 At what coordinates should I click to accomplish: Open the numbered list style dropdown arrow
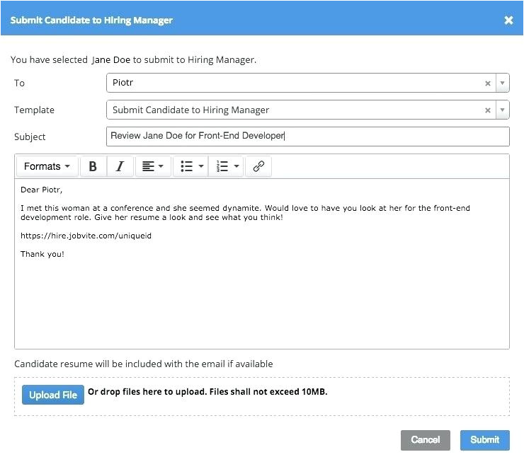click(x=237, y=166)
